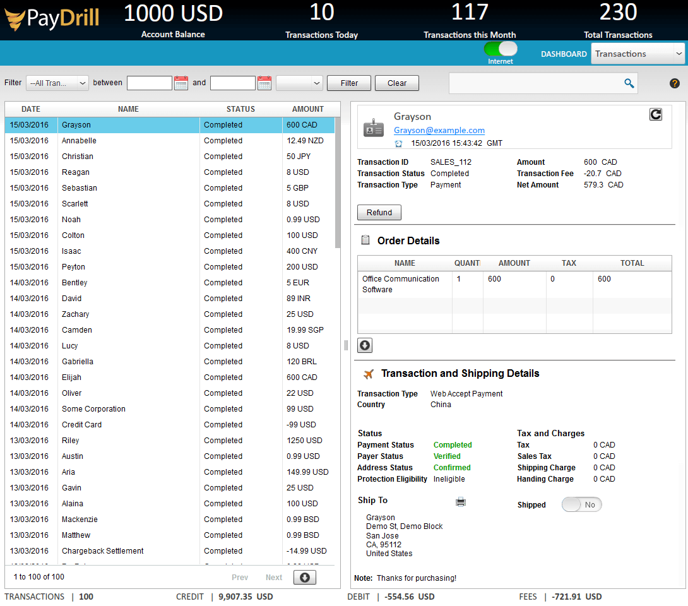This screenshot has height=606, width=688.
Task: Open the All Transactions filter dropdown
Action: coord(57,83)
